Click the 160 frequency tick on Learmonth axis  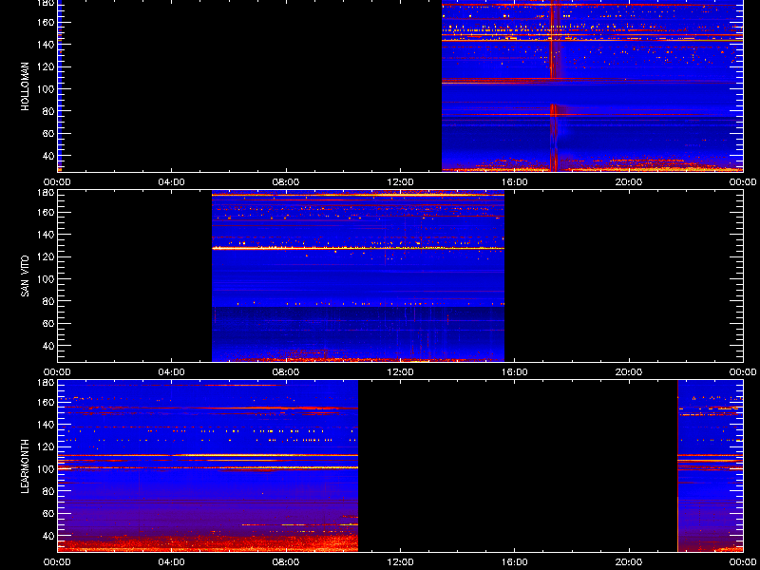(x=45, y=402)
